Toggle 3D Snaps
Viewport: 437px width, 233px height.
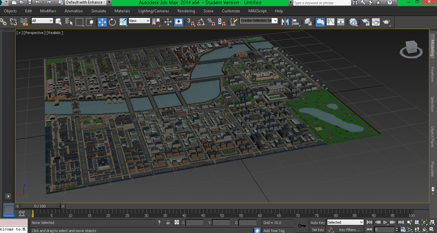coord(191,22)
